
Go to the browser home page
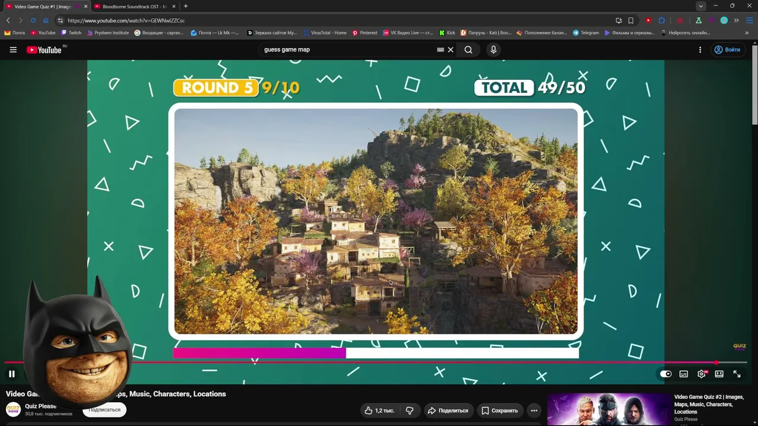click(46, 20)
